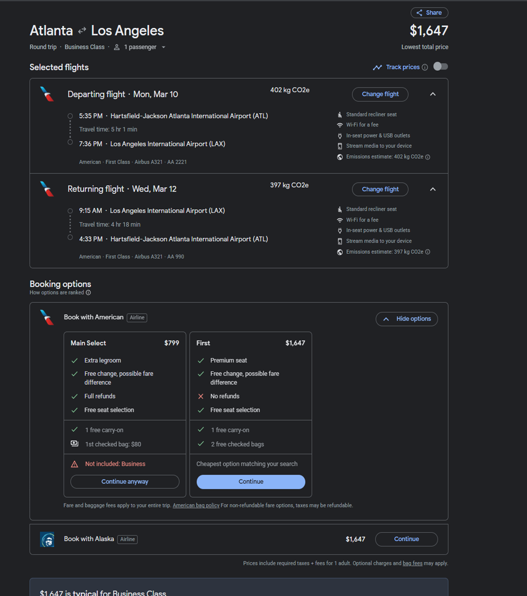Image resolution: width=527 pixels, height=596 pixels.
Task: Click Change flight for returning flight
Action: tap(380, 189)
